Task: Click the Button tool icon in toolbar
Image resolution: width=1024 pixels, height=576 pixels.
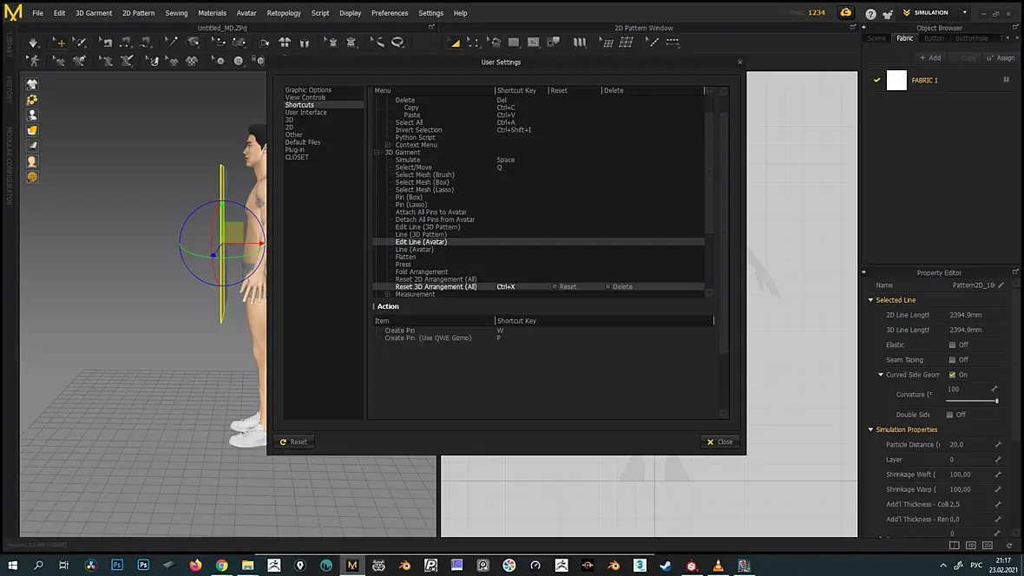Action: coord(239,61)
